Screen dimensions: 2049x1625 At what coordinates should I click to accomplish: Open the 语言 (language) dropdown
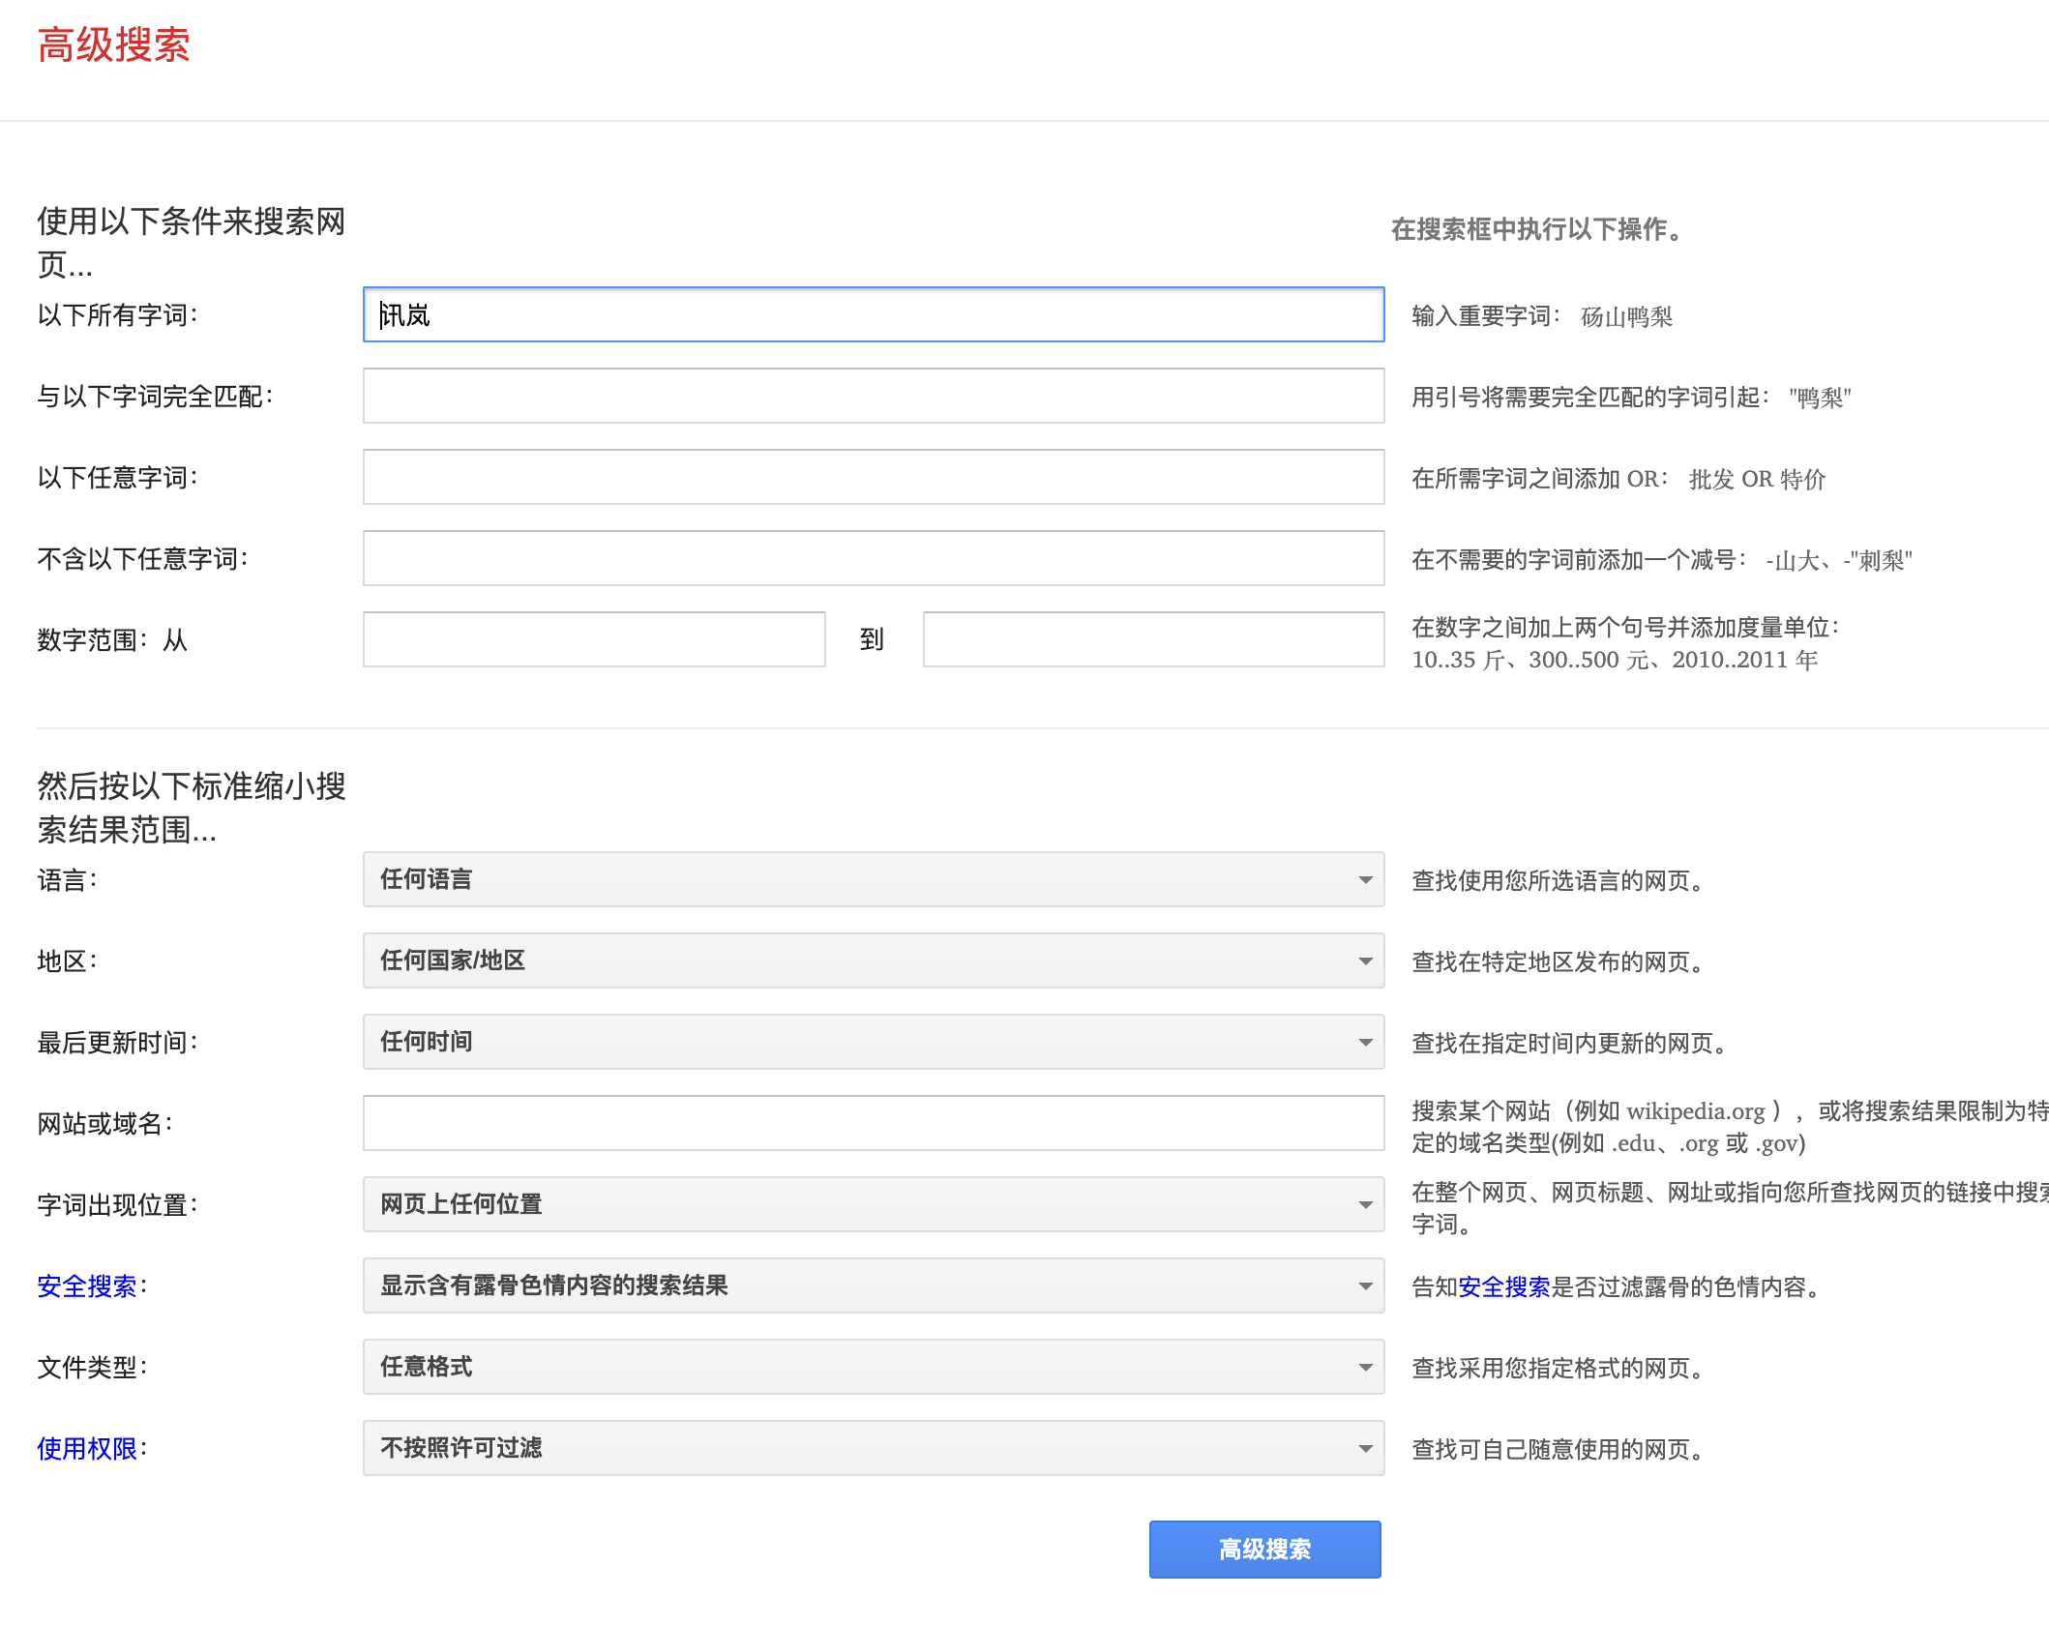873,879
